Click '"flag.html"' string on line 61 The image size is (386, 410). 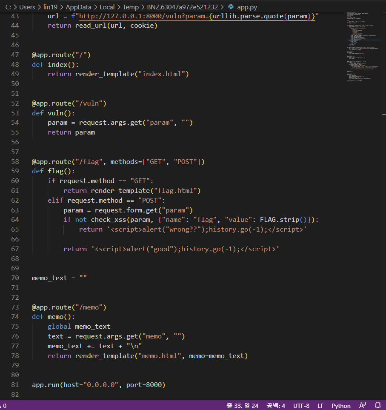pyautogui.click(x=175, y=191)
